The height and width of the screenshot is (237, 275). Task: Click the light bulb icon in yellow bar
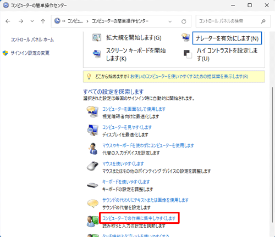tap(89, 76)
